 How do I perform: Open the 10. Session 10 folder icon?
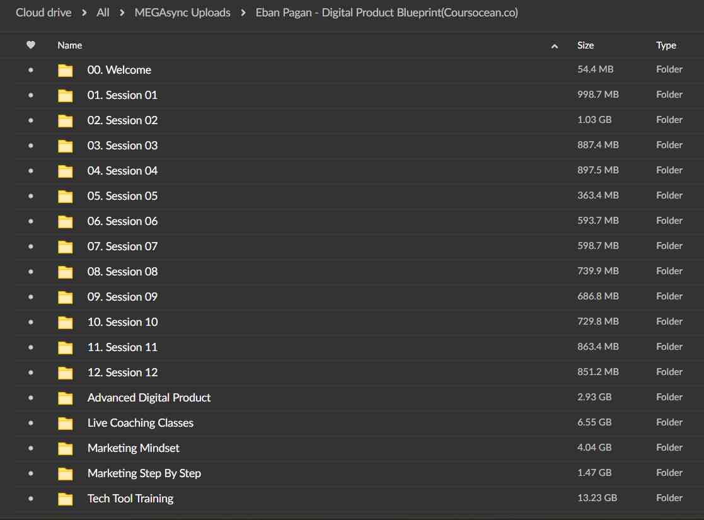coord(65,322)
